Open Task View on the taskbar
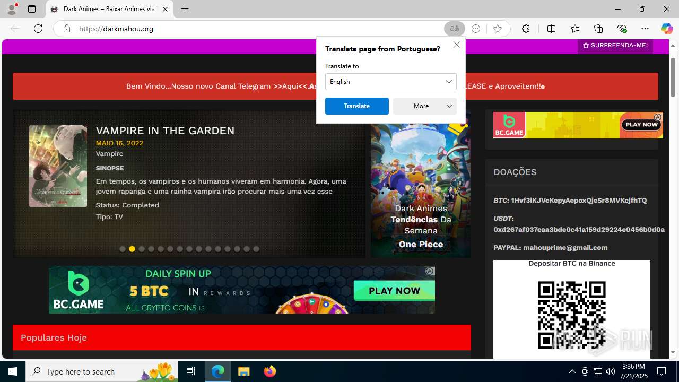 click(x=191, y=371)
